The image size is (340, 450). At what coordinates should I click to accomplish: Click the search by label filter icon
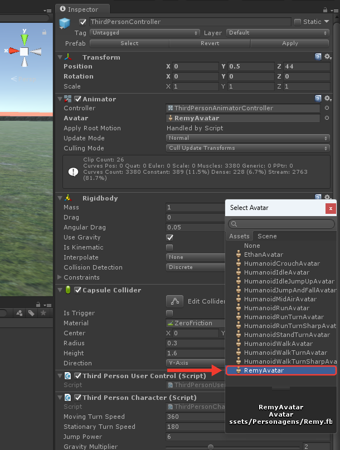31,313
